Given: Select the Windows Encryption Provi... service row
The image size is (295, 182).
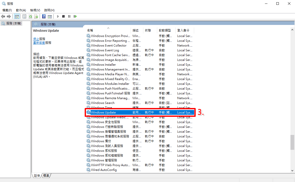Looking at the screenshot, I should coord(140,36).
